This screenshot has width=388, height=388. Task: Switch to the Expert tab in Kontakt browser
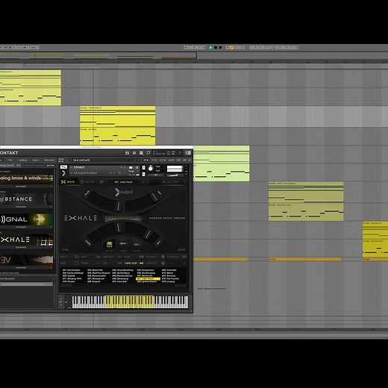click(36, 160)
